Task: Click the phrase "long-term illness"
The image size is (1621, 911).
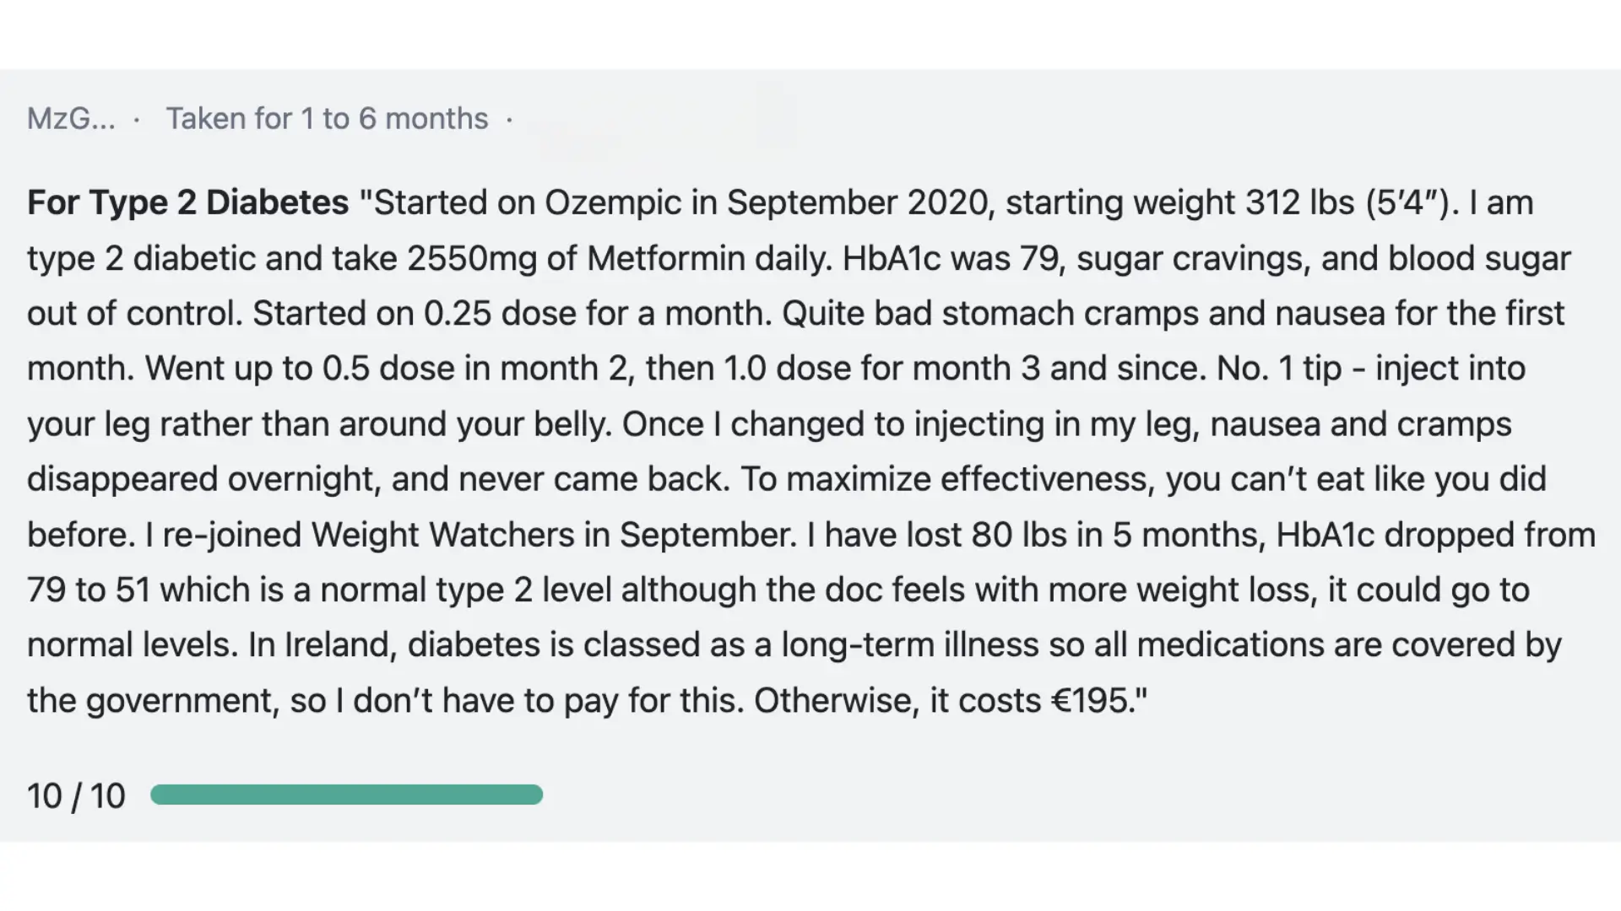Action: 909,645
